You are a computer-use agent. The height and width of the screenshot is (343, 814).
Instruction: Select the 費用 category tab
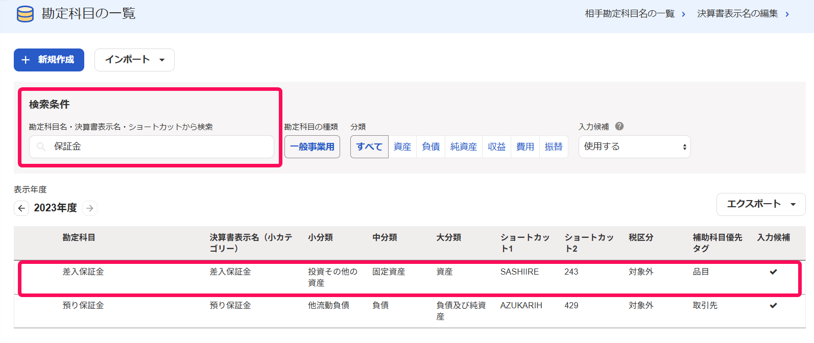(x=525, y=147)
